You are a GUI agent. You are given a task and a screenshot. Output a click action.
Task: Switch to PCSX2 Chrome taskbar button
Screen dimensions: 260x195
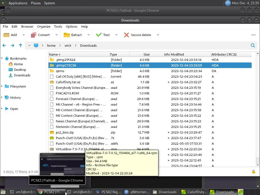[x=51, y=192]
